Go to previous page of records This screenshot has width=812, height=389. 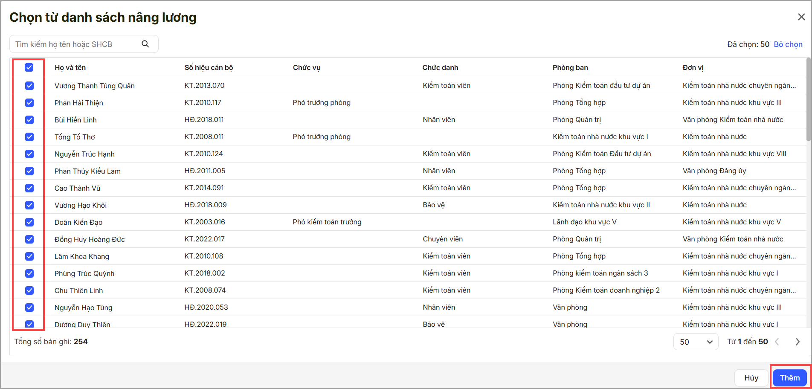(777, 342)
